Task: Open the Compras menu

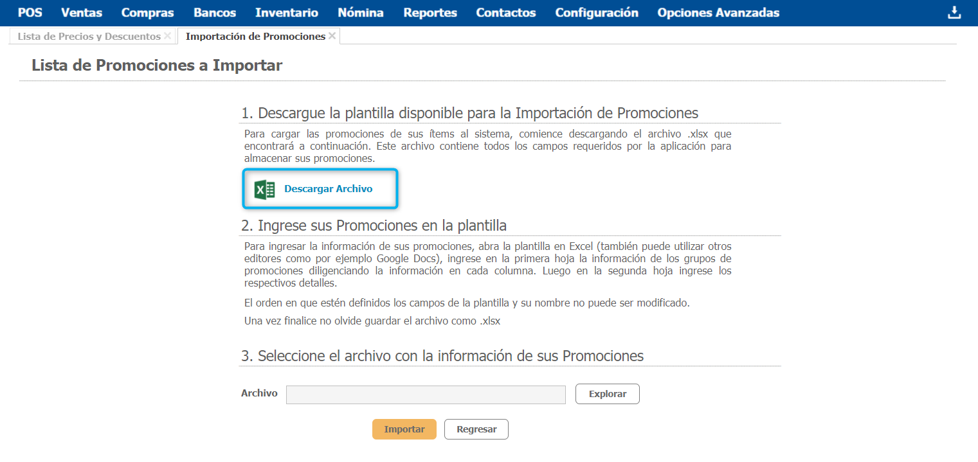Action: click(147, 13)
